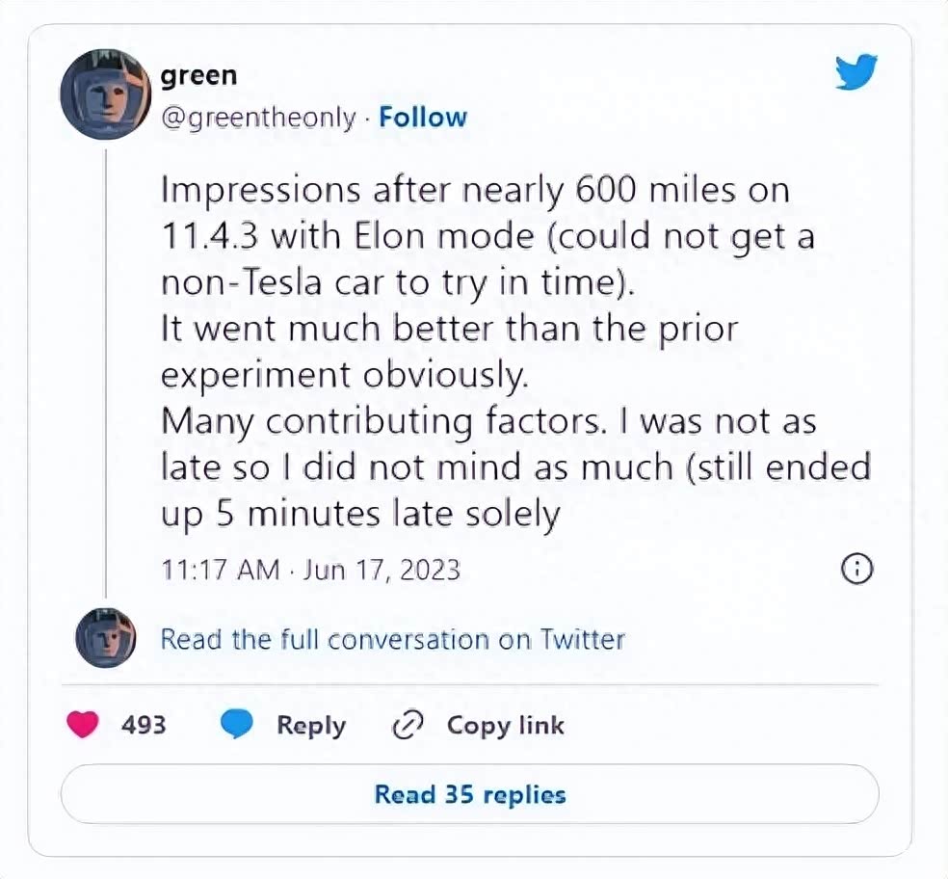The height and width of the screenshot is (879, 948).
Task: Open the circled info icon
Action: click(857, 570)
